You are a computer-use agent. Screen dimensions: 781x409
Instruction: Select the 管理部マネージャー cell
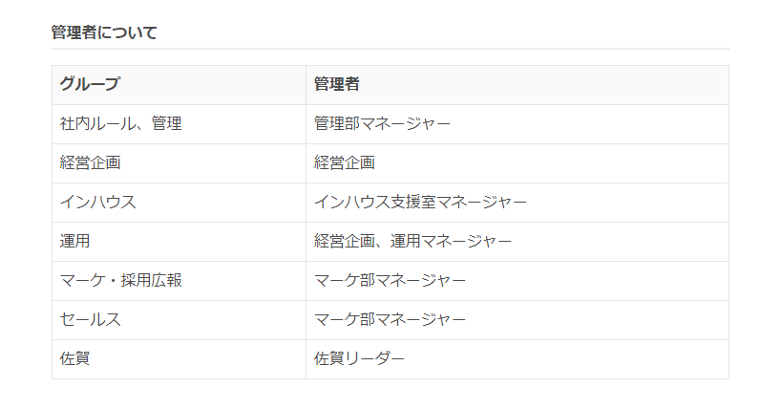[517, 124]
